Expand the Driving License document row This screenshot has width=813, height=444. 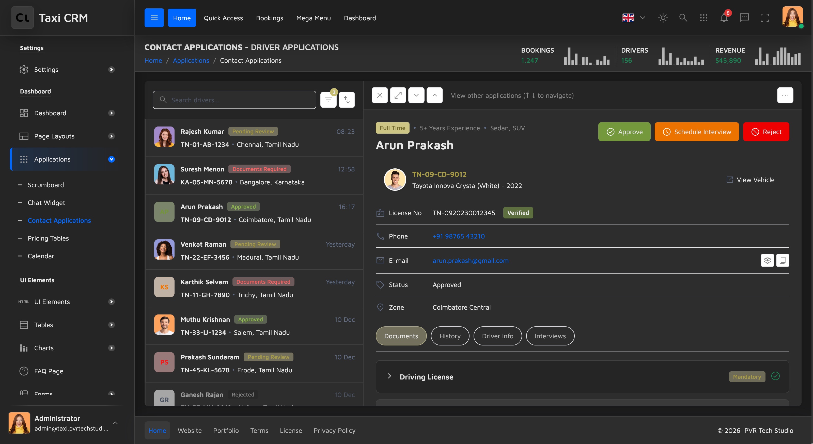coord(582,377)
